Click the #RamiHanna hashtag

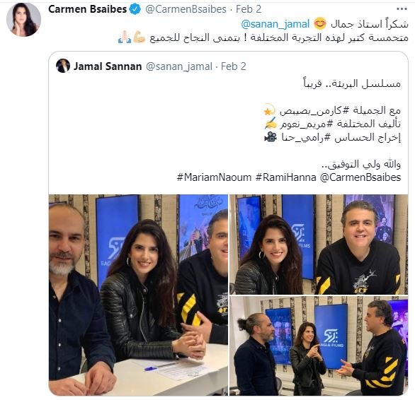286,177
